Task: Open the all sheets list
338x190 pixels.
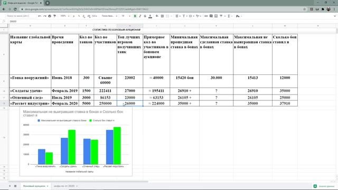Action: click(15, 186)
